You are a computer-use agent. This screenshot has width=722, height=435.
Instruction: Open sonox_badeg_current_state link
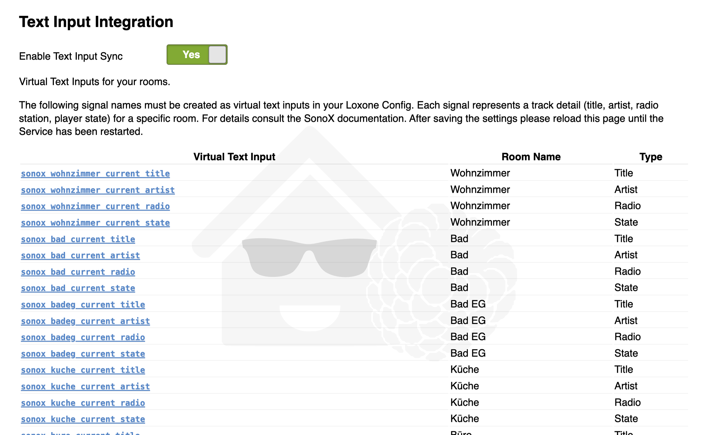point(83,354)
